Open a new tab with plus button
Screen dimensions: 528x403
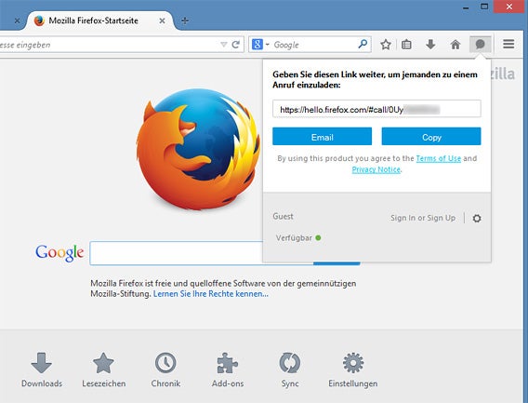pyautogui.click(x=185, y=20)
